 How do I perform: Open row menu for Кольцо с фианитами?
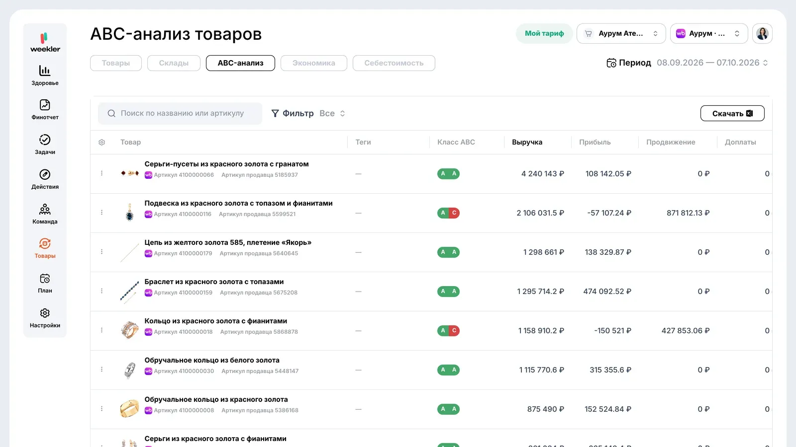[102, 330]
